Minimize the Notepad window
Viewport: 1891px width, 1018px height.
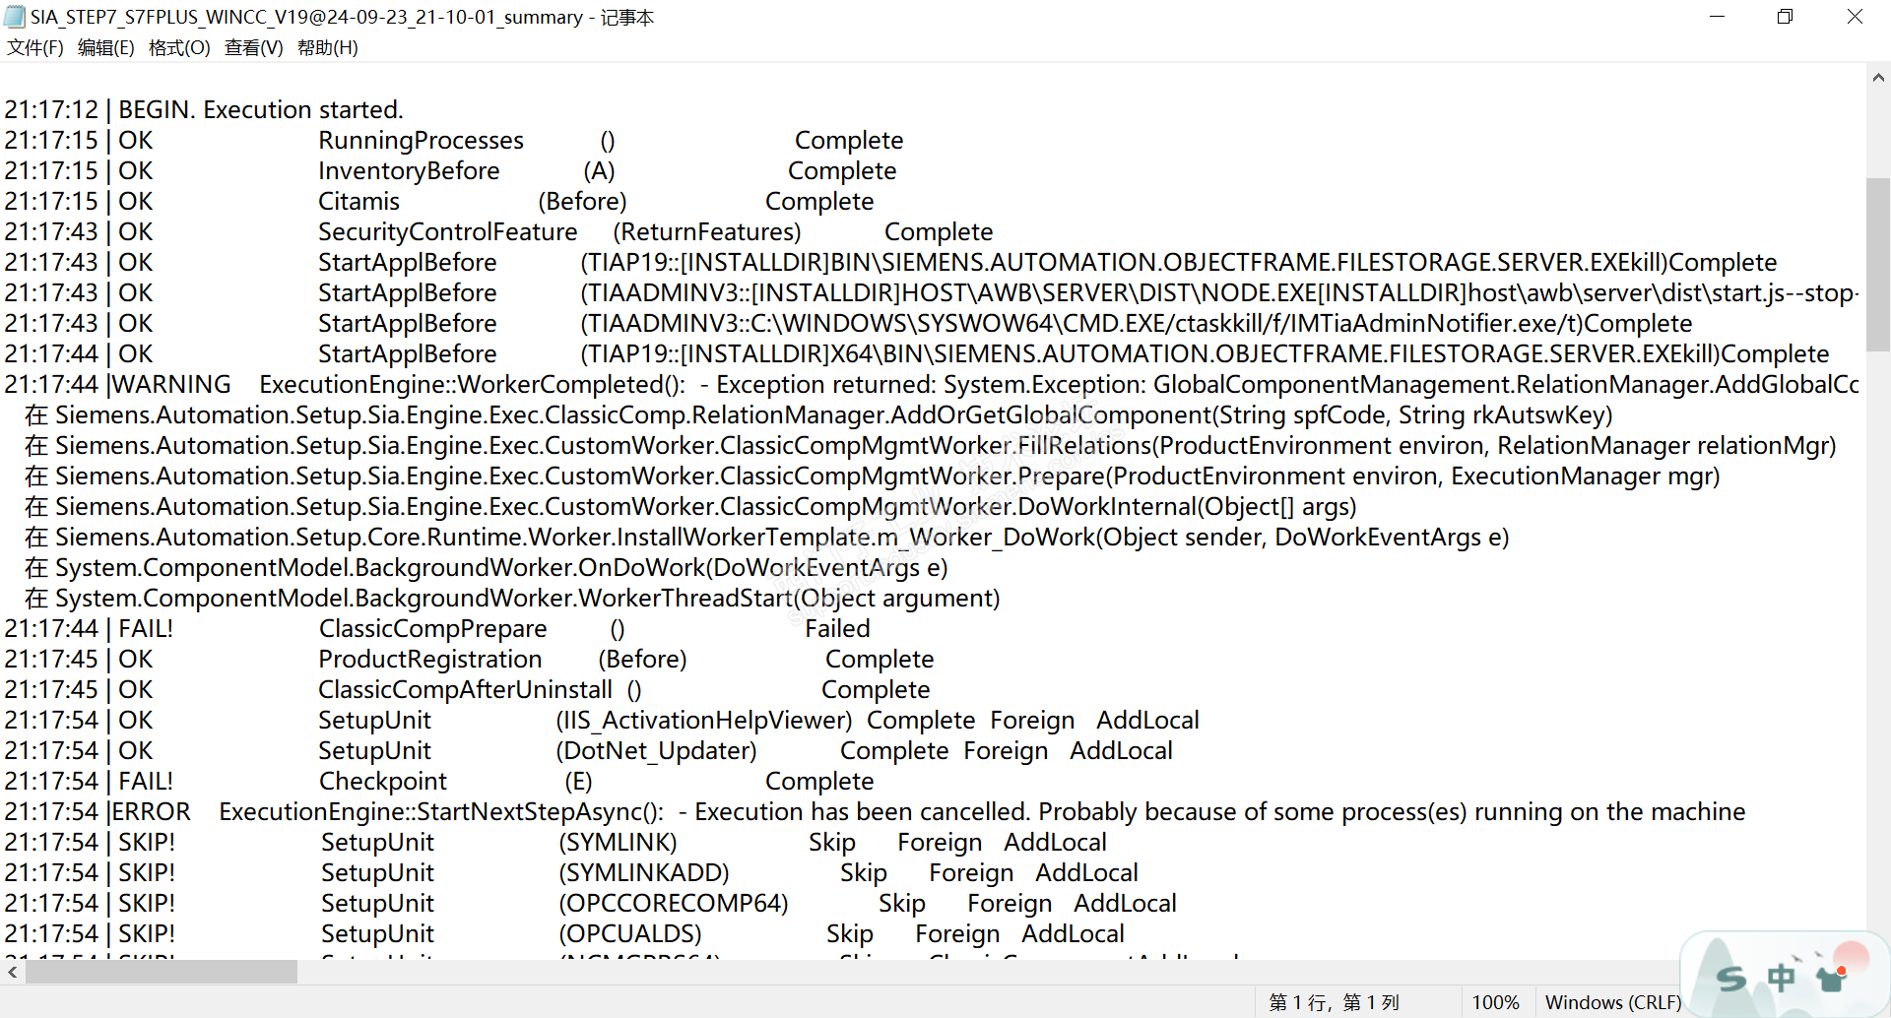click(x=1718, y=17)
